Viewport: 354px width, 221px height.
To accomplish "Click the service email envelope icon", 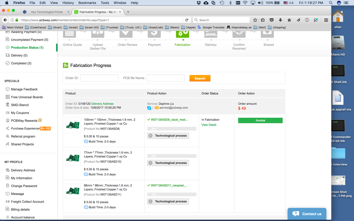I will click(x=157, y=108).
